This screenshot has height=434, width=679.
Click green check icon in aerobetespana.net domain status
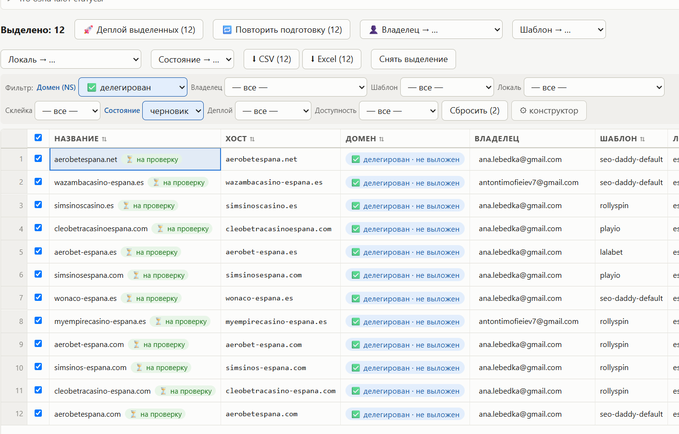pyautogui.click(x=356, y=159)
